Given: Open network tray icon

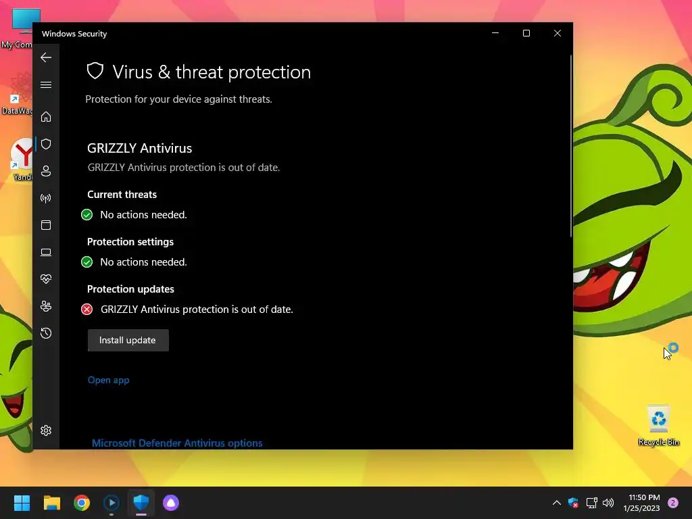Looking at the screenshot, I should pos(591,503).
